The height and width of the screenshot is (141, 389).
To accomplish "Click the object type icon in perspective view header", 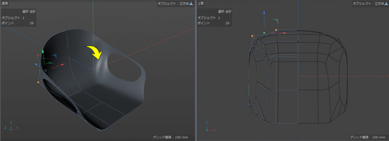I will (x=191, y=4).
